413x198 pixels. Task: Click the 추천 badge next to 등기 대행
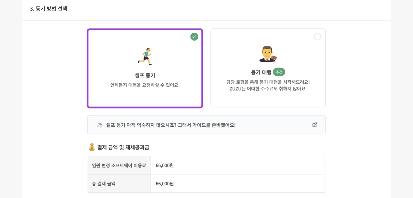coord(278,72)
